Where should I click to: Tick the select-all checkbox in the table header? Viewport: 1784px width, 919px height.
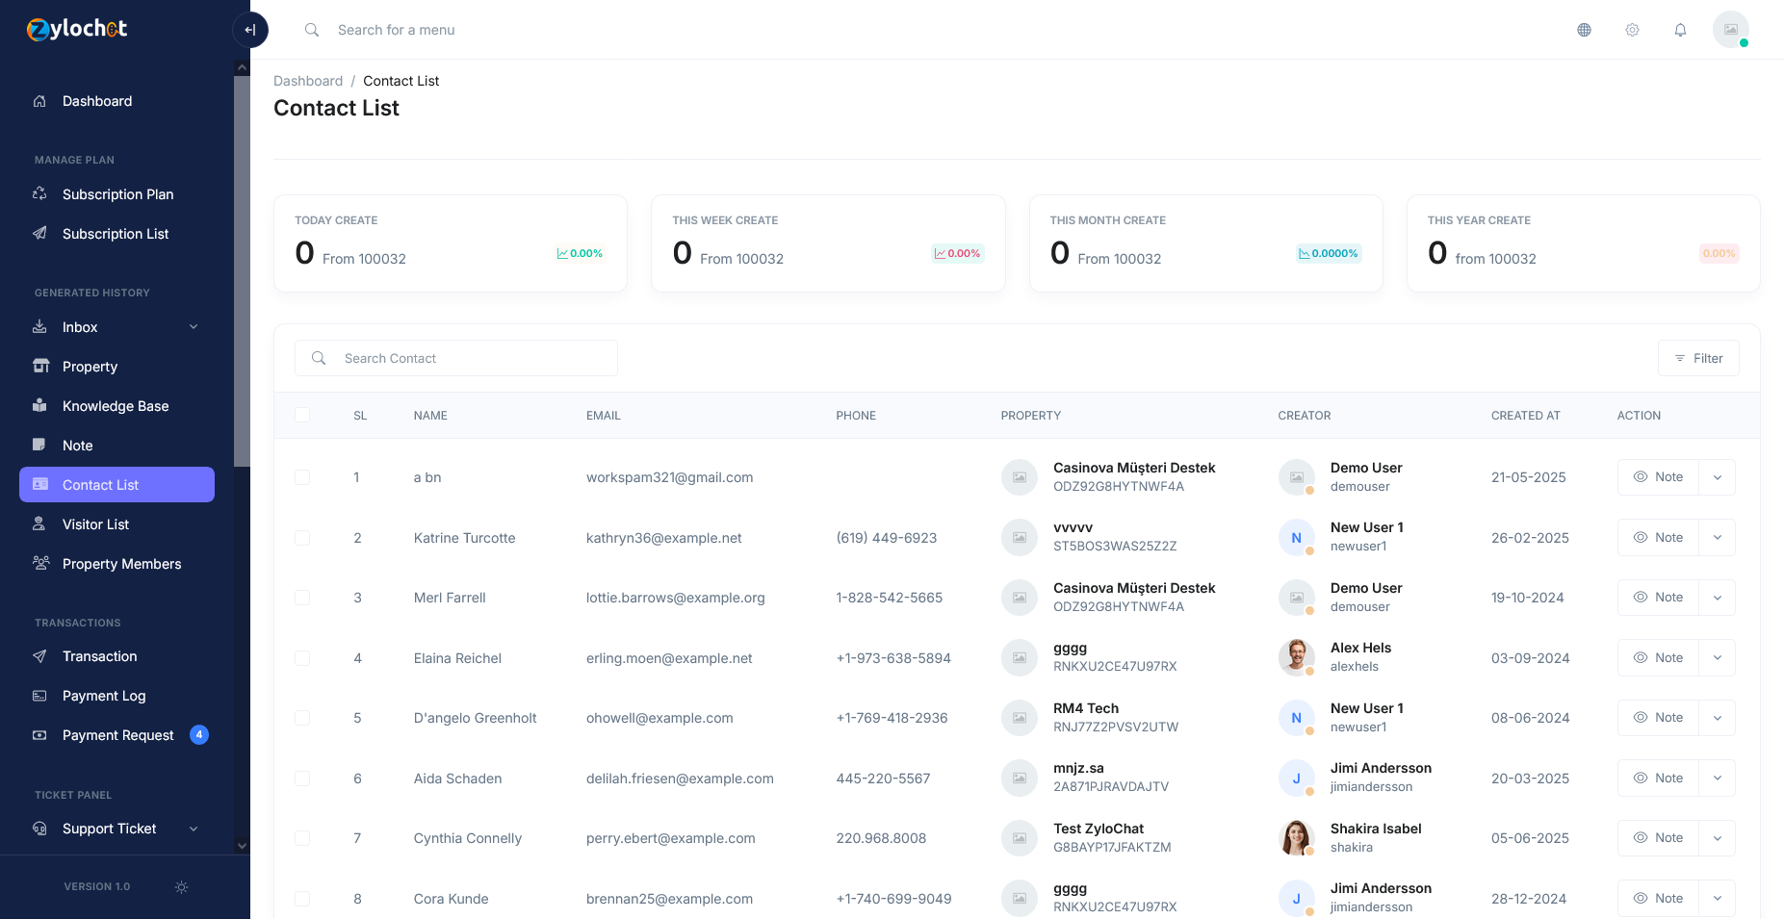[302, 415]
